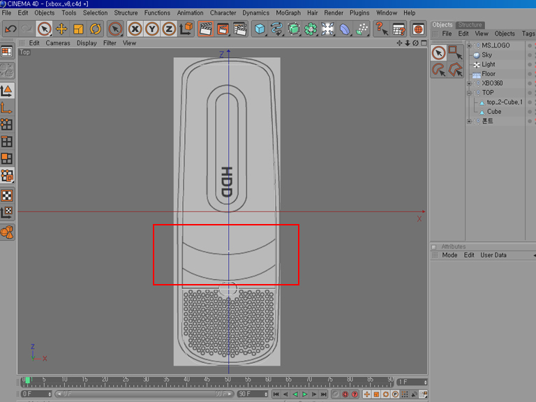Image resolution: width=536 pixels, height=402 pixels.
Task: Activate the Texture tool checkerboard icon
Action: click(x=7, y=195)
